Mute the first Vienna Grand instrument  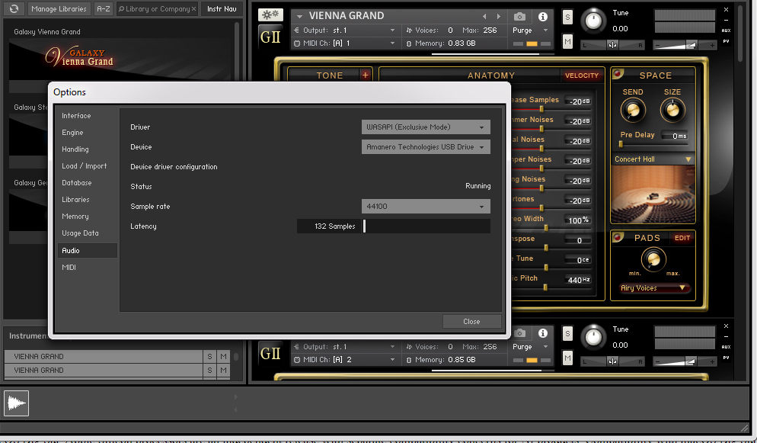coord(568,42)
